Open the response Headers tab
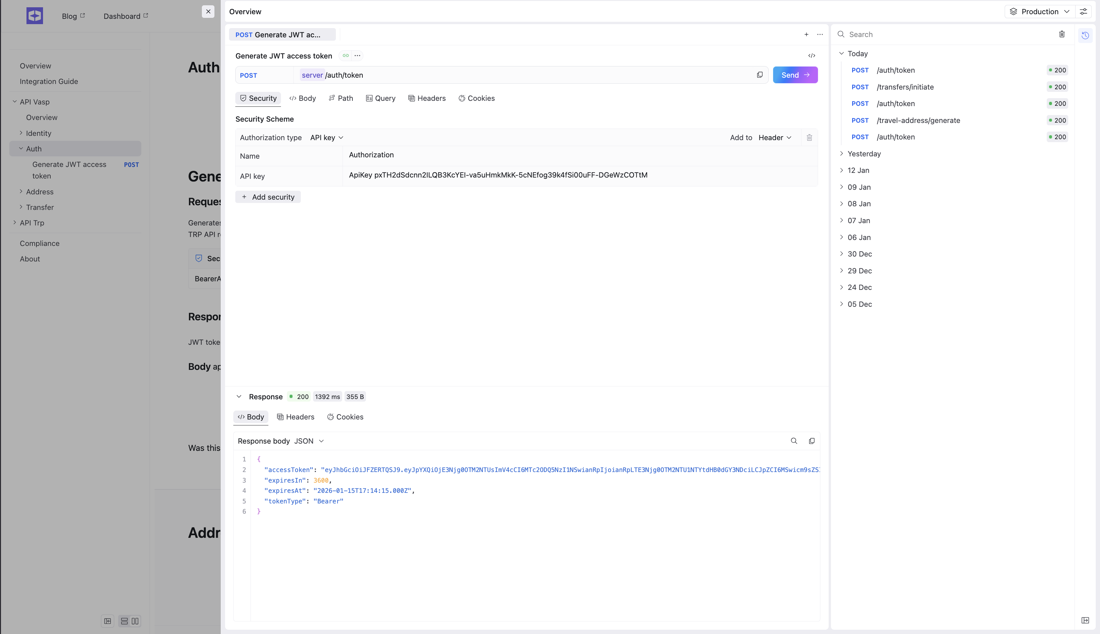1100x634 pixels. tap(296, 417)
